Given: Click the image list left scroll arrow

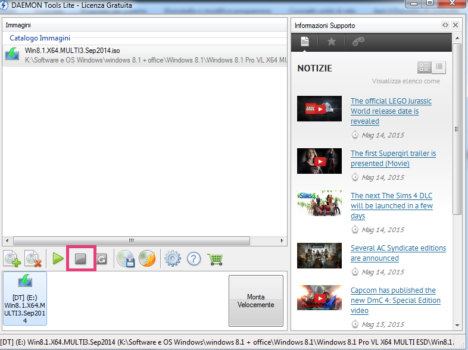Looking at the screenshot, I should 7,240.
